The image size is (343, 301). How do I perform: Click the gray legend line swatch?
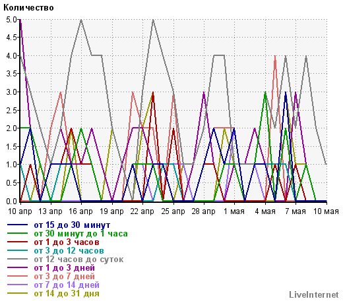pyautogui.click(x=18, y=259)
